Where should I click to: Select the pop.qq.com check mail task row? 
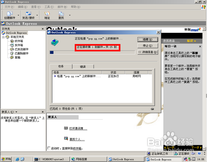point(102,76)
